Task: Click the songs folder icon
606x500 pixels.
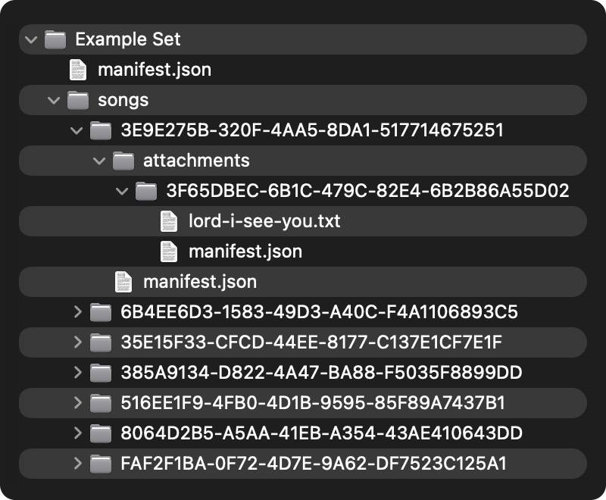Action: point(78,100)
